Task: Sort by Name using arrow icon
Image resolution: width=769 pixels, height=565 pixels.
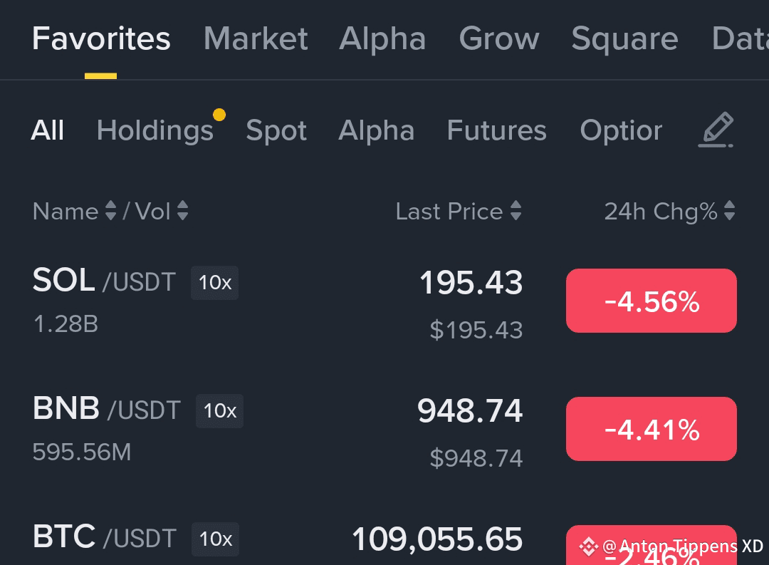Action: pos(111,211)
